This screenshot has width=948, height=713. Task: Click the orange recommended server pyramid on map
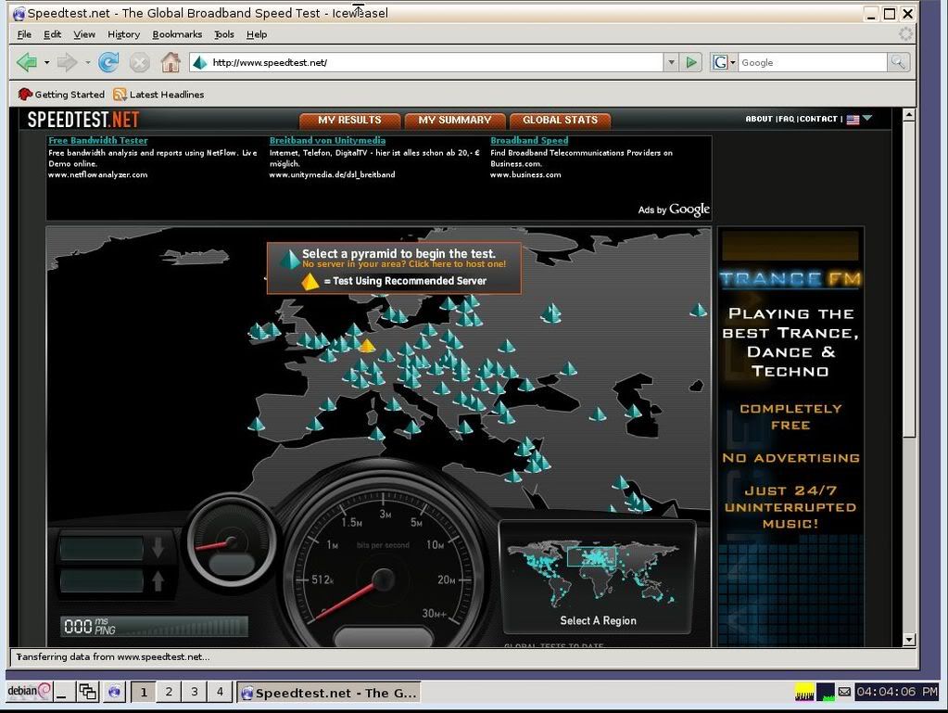click(366, 345)
